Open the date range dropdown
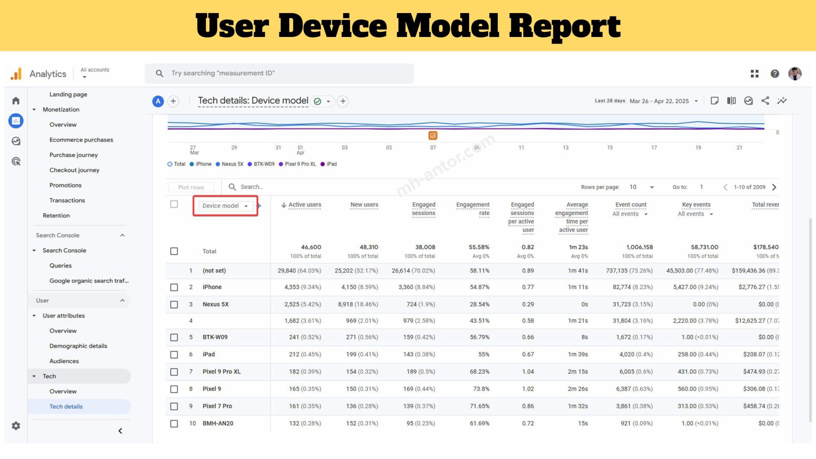 (x=664, y=101)
